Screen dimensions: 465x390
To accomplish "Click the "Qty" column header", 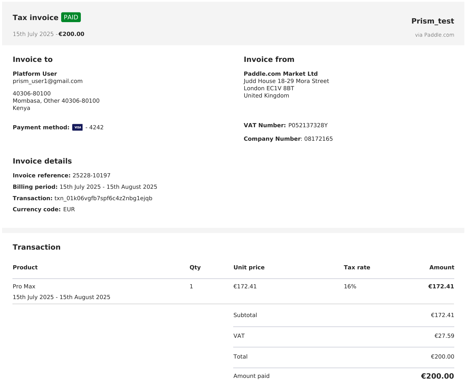I will [195, 268].
